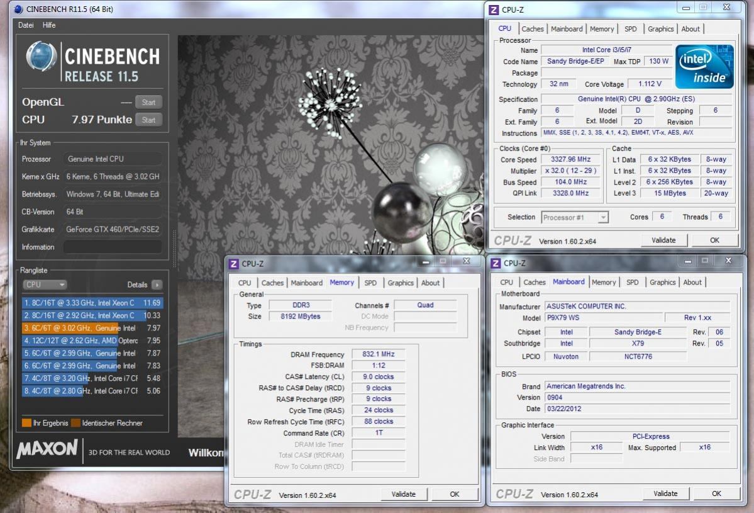Click the Grafikkarte field GeForce GTX 460
This screenshot has height=513, width=754.
coord(113,230)
